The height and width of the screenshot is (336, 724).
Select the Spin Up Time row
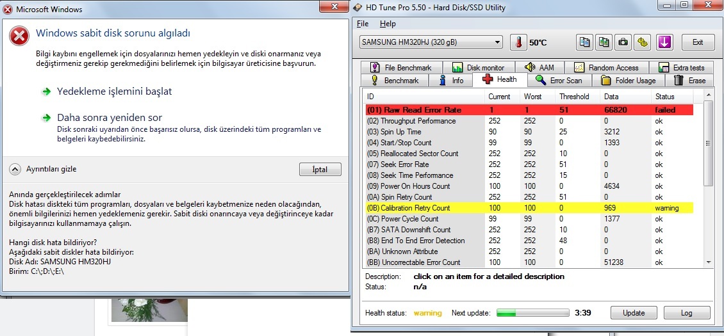tap(529, 132)
